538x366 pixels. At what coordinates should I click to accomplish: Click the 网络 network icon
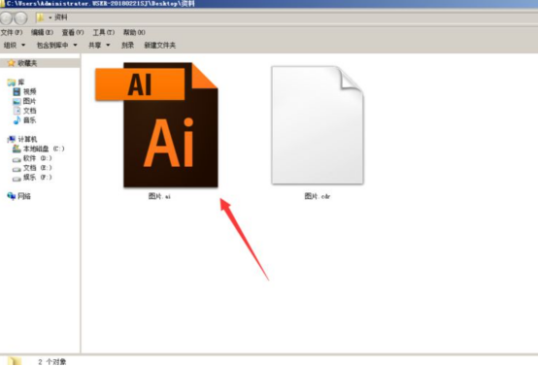click(x=12, y=195)
